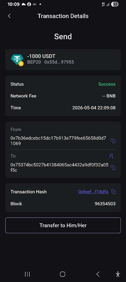Tap the transaction time value
Image resolution: width=126 pixels, height=282 pixels.
point(94,108)
